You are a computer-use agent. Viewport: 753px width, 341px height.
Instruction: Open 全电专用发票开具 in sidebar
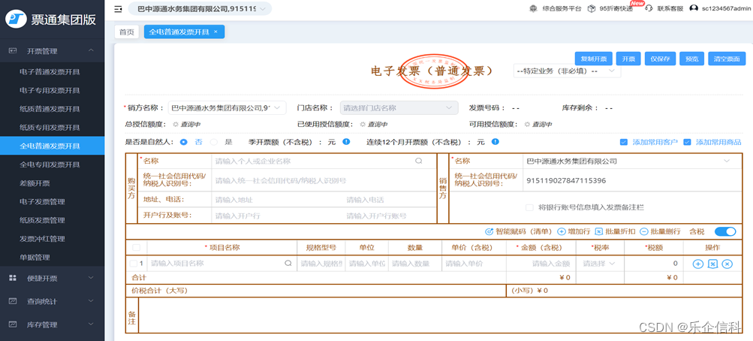pyautogui.click(x=52, y=164)
